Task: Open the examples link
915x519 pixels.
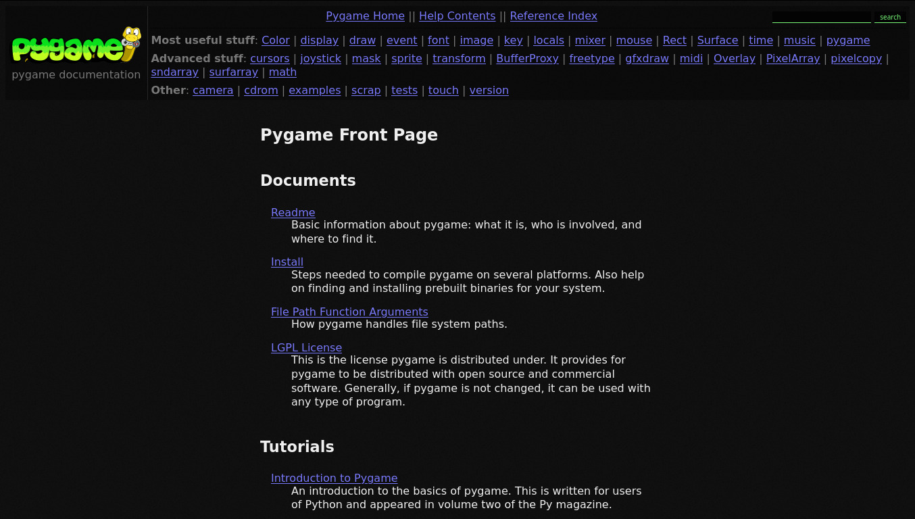Action: 314,91
